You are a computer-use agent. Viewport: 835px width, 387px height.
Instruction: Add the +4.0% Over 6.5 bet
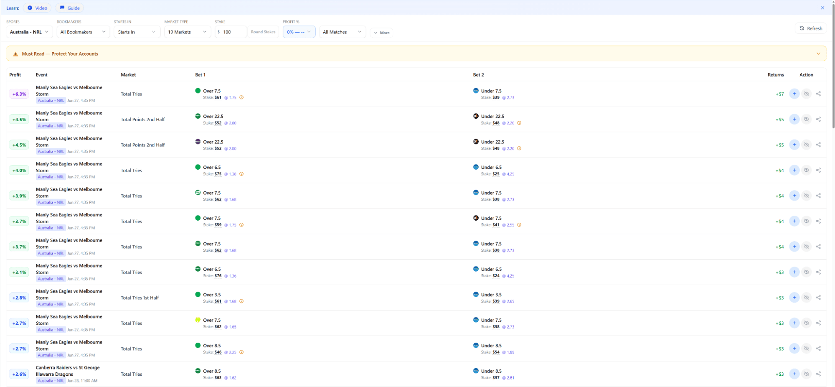[794, 171]
